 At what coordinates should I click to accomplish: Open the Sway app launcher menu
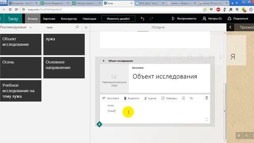(1, 19)
